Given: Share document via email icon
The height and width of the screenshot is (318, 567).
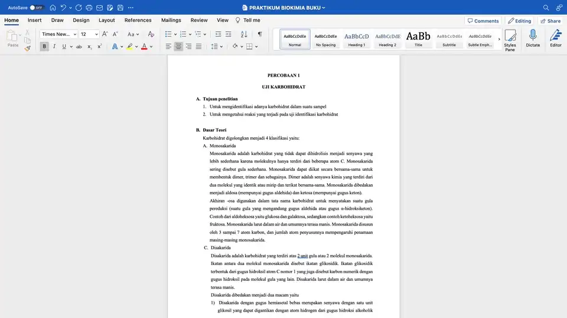Looking at the screenshot, I should tap(99, 8).
